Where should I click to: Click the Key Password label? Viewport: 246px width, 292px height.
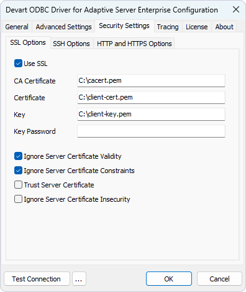(x=35, y=131)
